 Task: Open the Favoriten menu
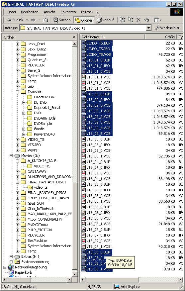click(x=68, y=12)
